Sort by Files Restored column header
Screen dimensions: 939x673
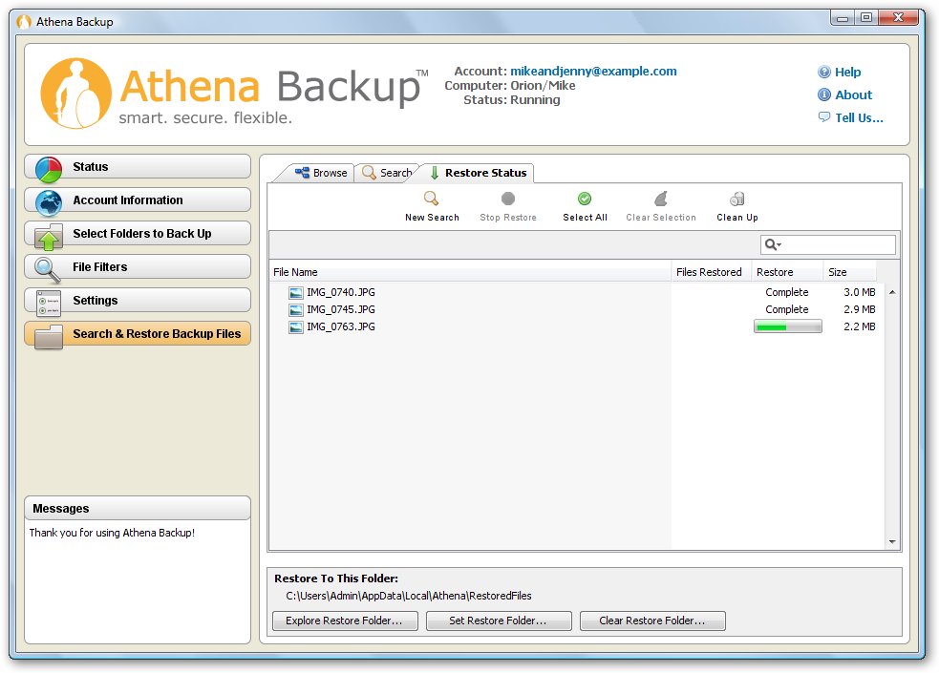click(711, 272)
